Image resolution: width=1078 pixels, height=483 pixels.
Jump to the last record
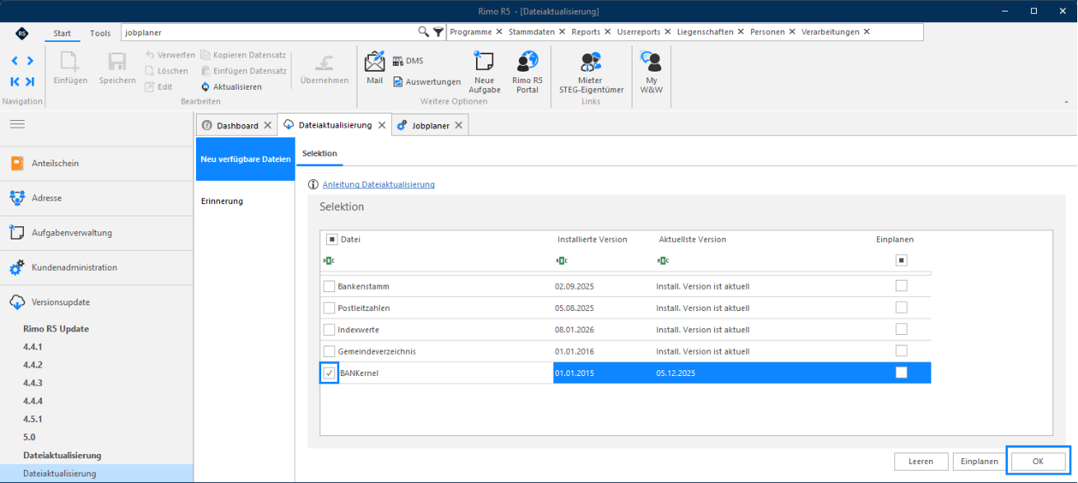[x=30, y=81]
